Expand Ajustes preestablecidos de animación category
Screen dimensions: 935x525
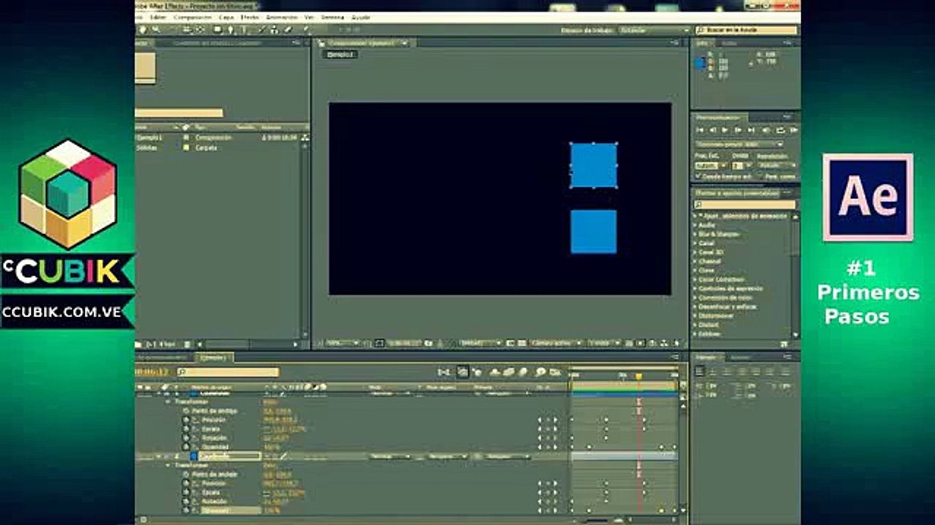[695, 216]
